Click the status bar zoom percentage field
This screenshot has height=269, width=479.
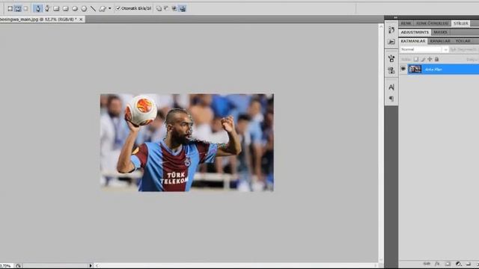coord(7,266)
